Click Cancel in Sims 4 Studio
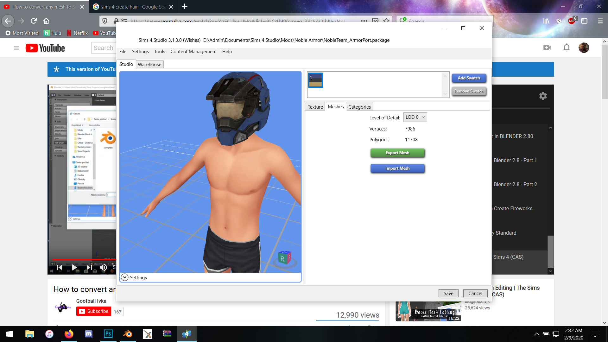This screenshot has height=342, width=608. 475,293
